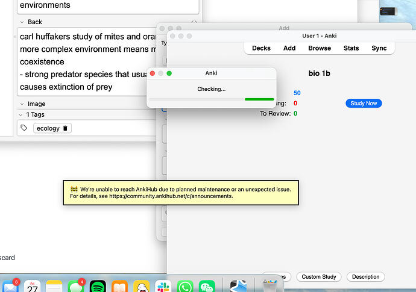
Task: Collapse the Image field section
Action: 22,104
